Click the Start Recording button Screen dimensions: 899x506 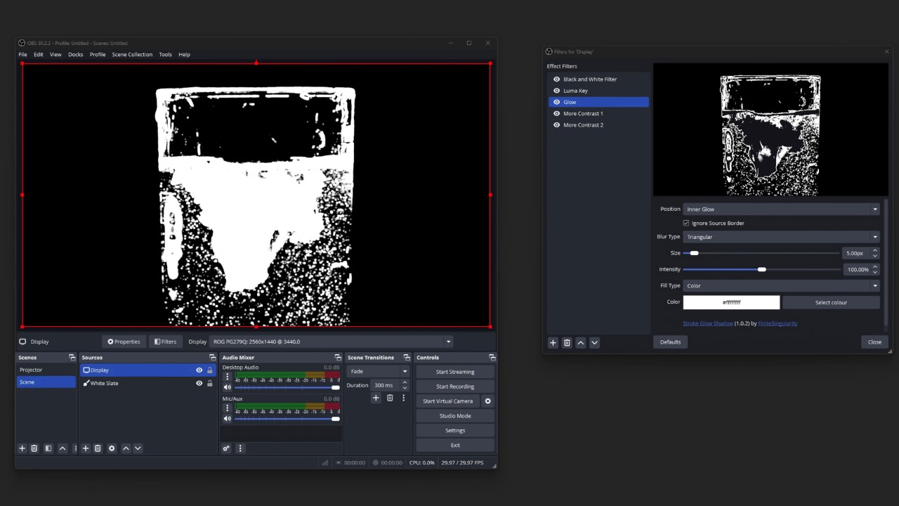[454, 387]
